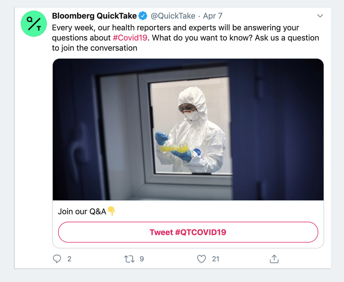
Task: Retweet using the retweet arrows icon
Action: (129, 259)
